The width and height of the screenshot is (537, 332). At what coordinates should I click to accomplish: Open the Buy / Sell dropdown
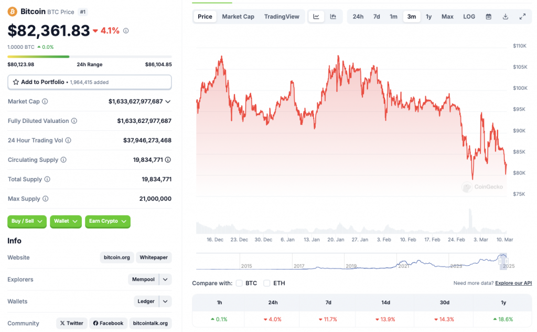coord(27,221)
